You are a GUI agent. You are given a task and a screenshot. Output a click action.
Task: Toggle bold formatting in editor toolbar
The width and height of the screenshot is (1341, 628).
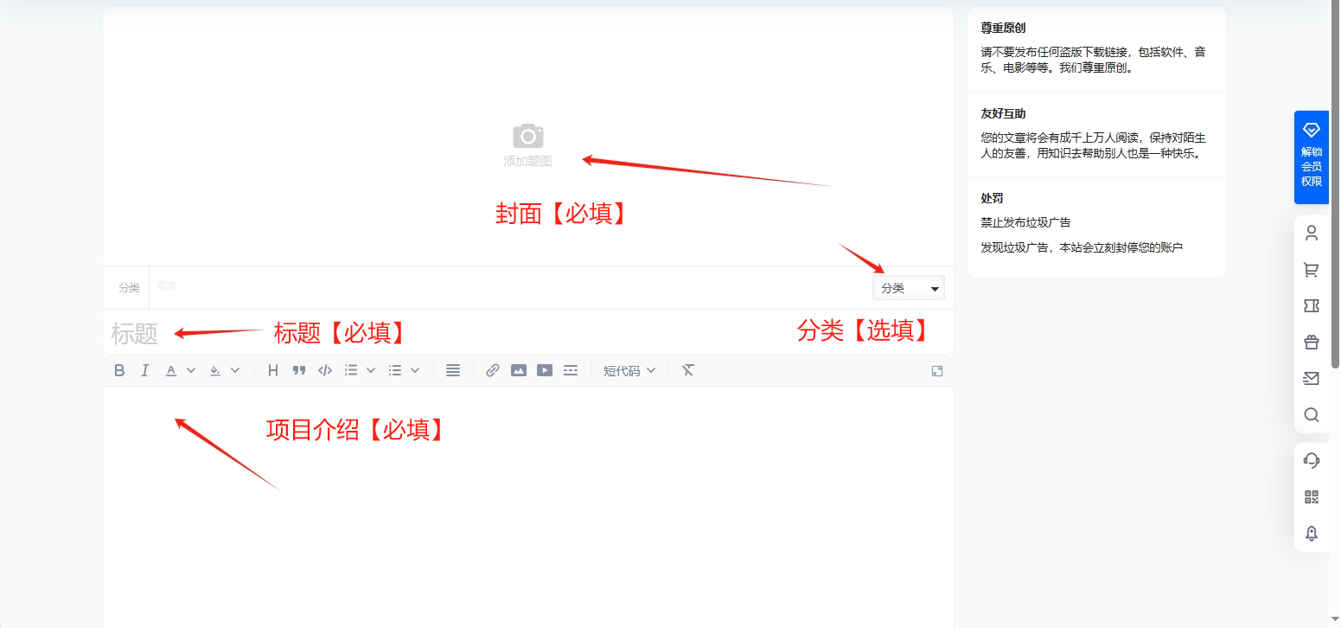119,370
